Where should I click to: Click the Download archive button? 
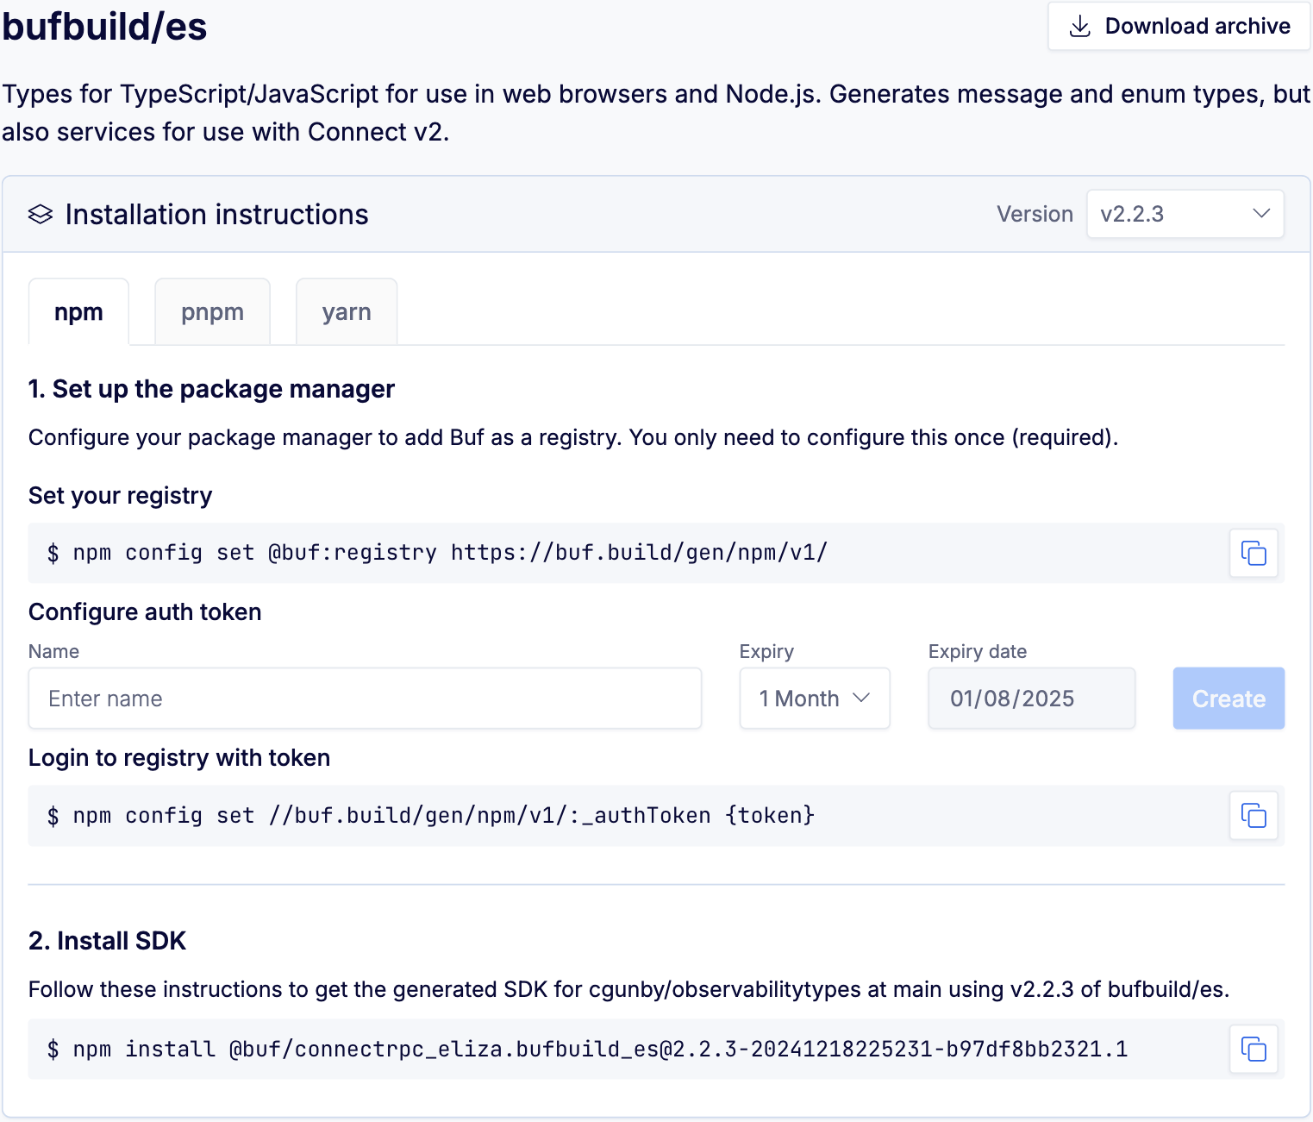click(1179, 27)
